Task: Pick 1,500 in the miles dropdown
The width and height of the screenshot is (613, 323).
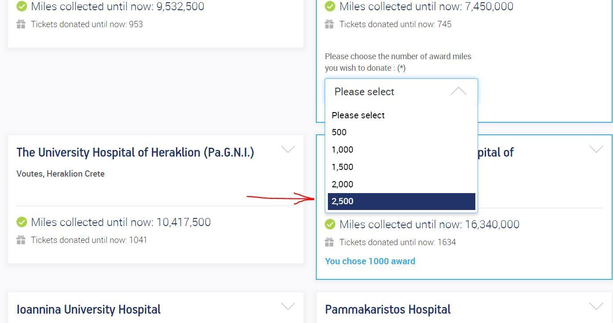Action: point(342,167)
